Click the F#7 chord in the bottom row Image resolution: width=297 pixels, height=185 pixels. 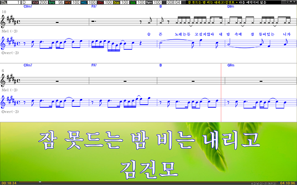tap(94, 65)
